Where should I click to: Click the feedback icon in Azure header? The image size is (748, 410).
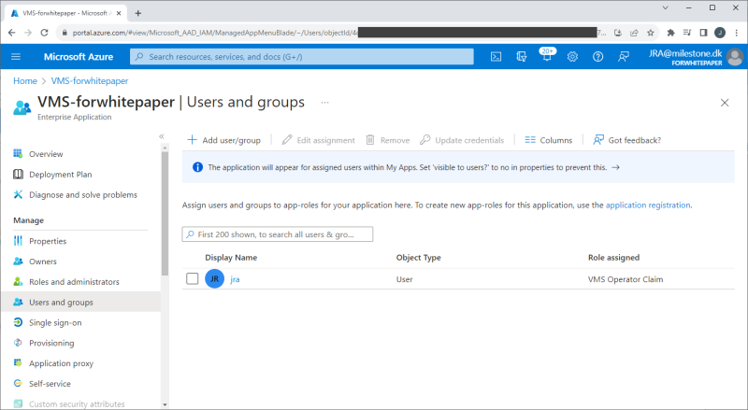point(623,57)
